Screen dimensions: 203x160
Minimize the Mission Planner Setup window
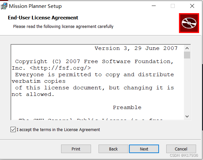[153, 6]
